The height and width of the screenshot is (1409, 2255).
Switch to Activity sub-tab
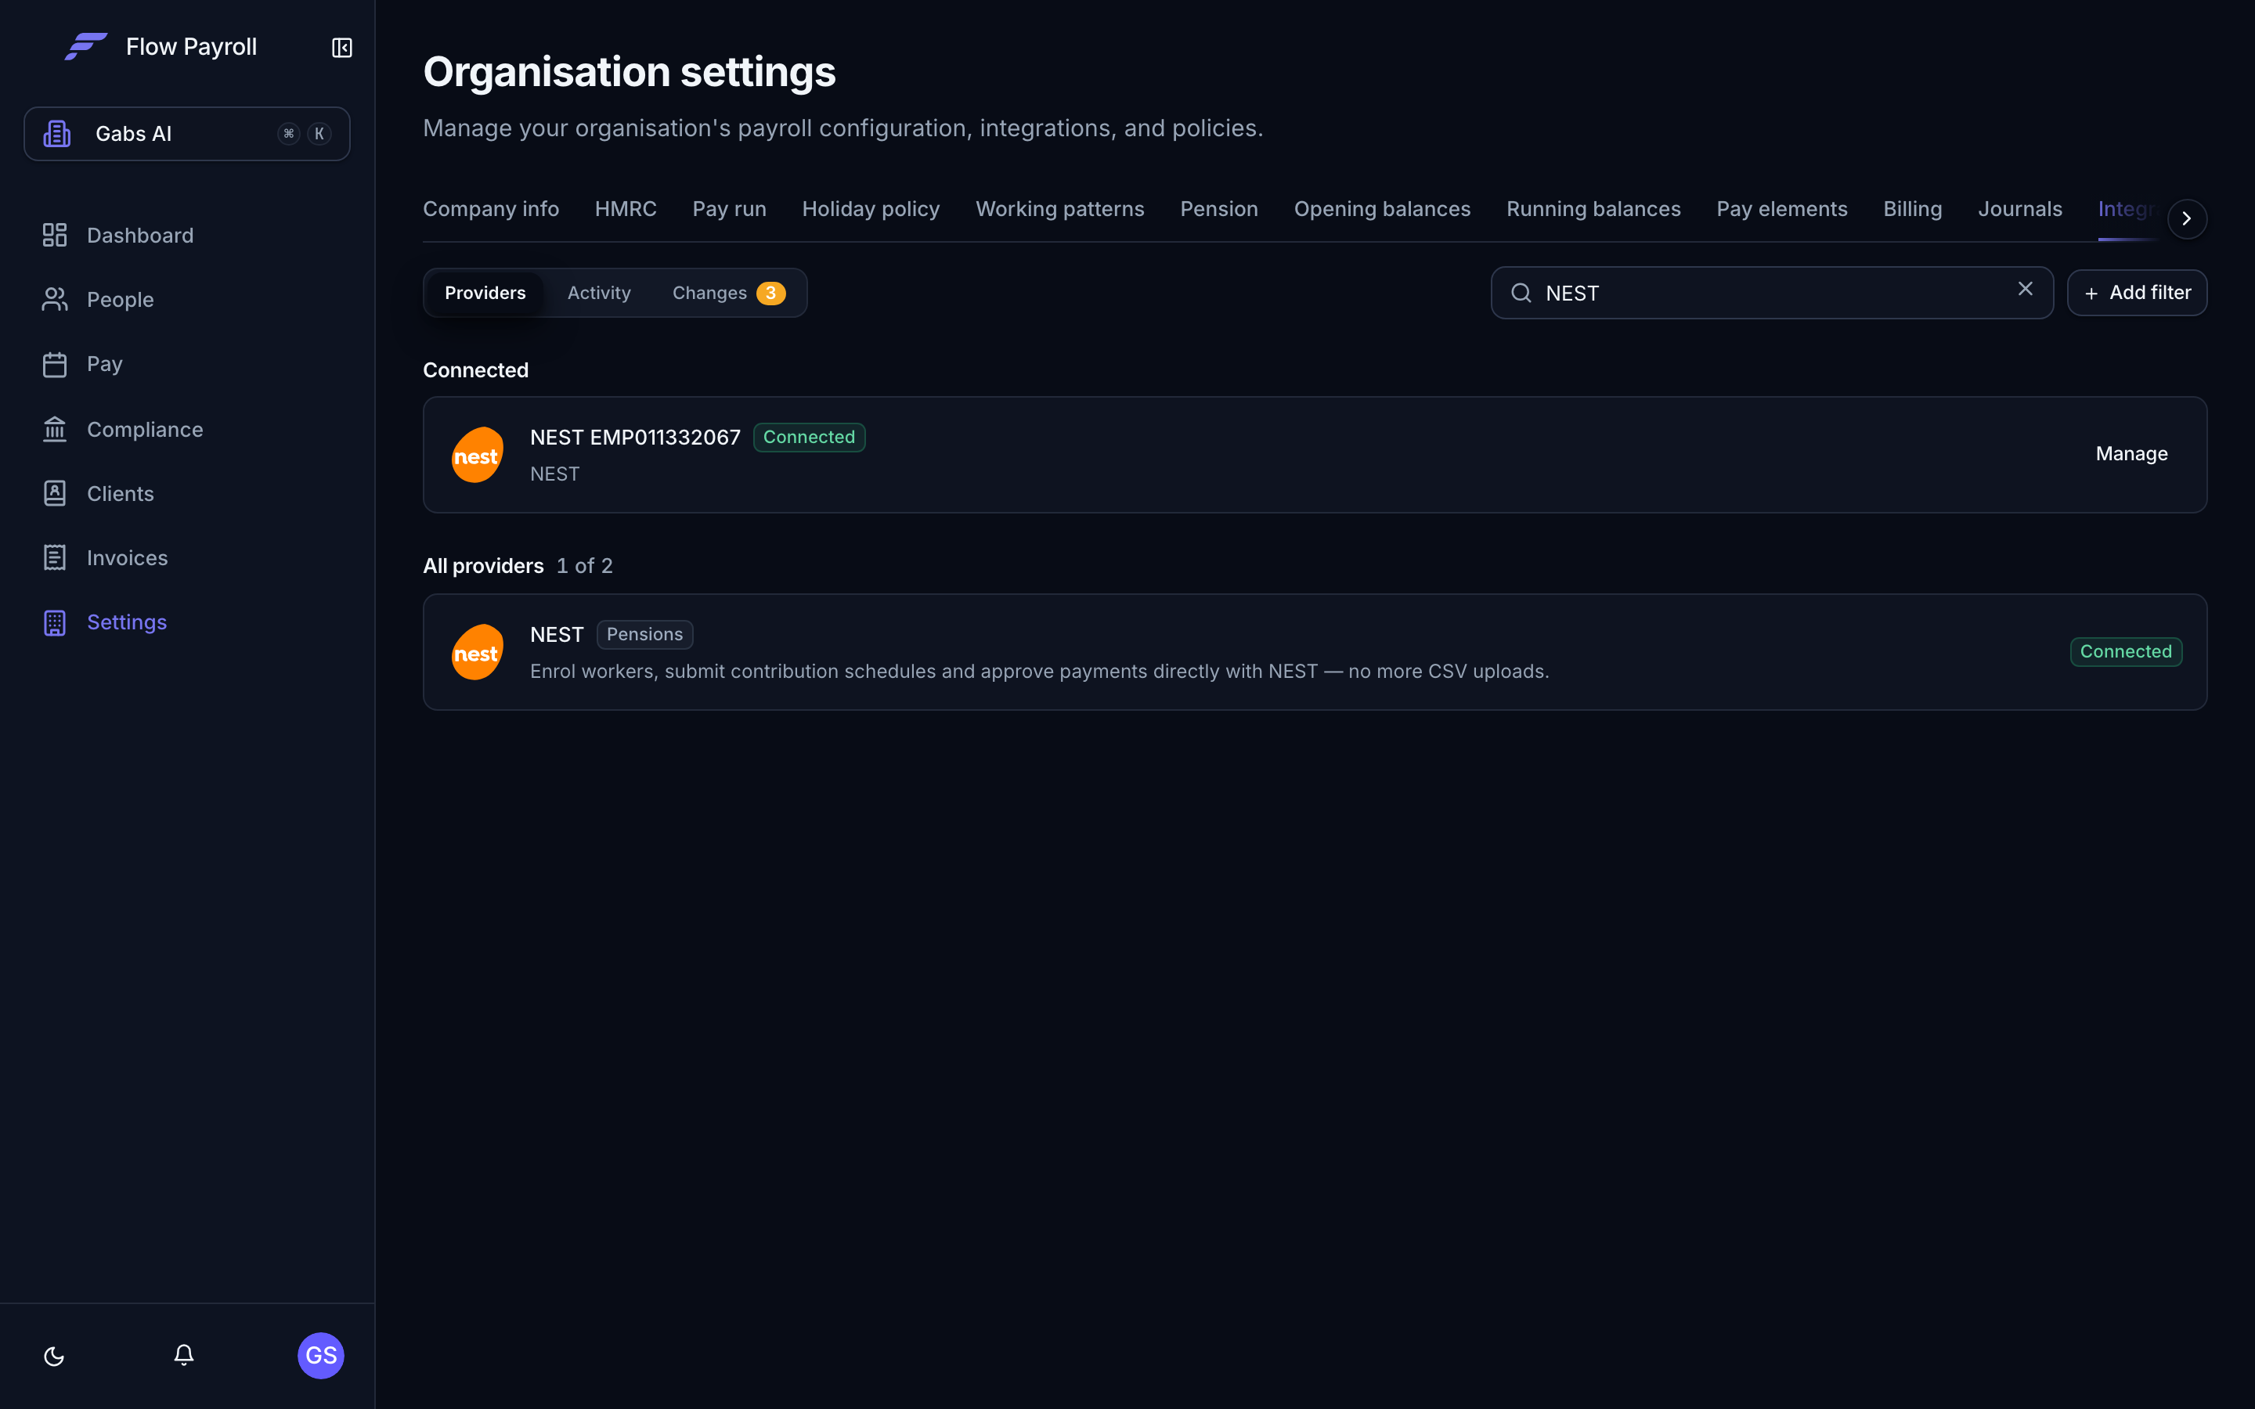point(598,293)
